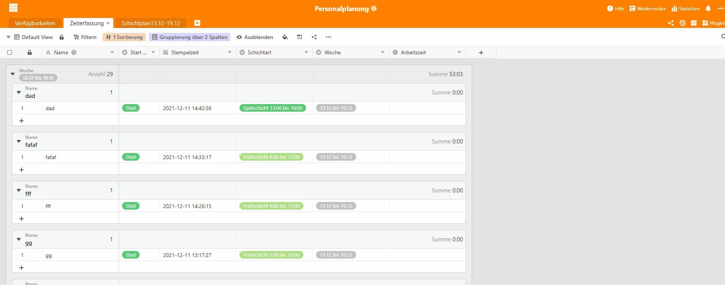This screenshot has width=725, height=285.
Task: Toggle the view lock next to Default View
Action: (x=62, y=37)
